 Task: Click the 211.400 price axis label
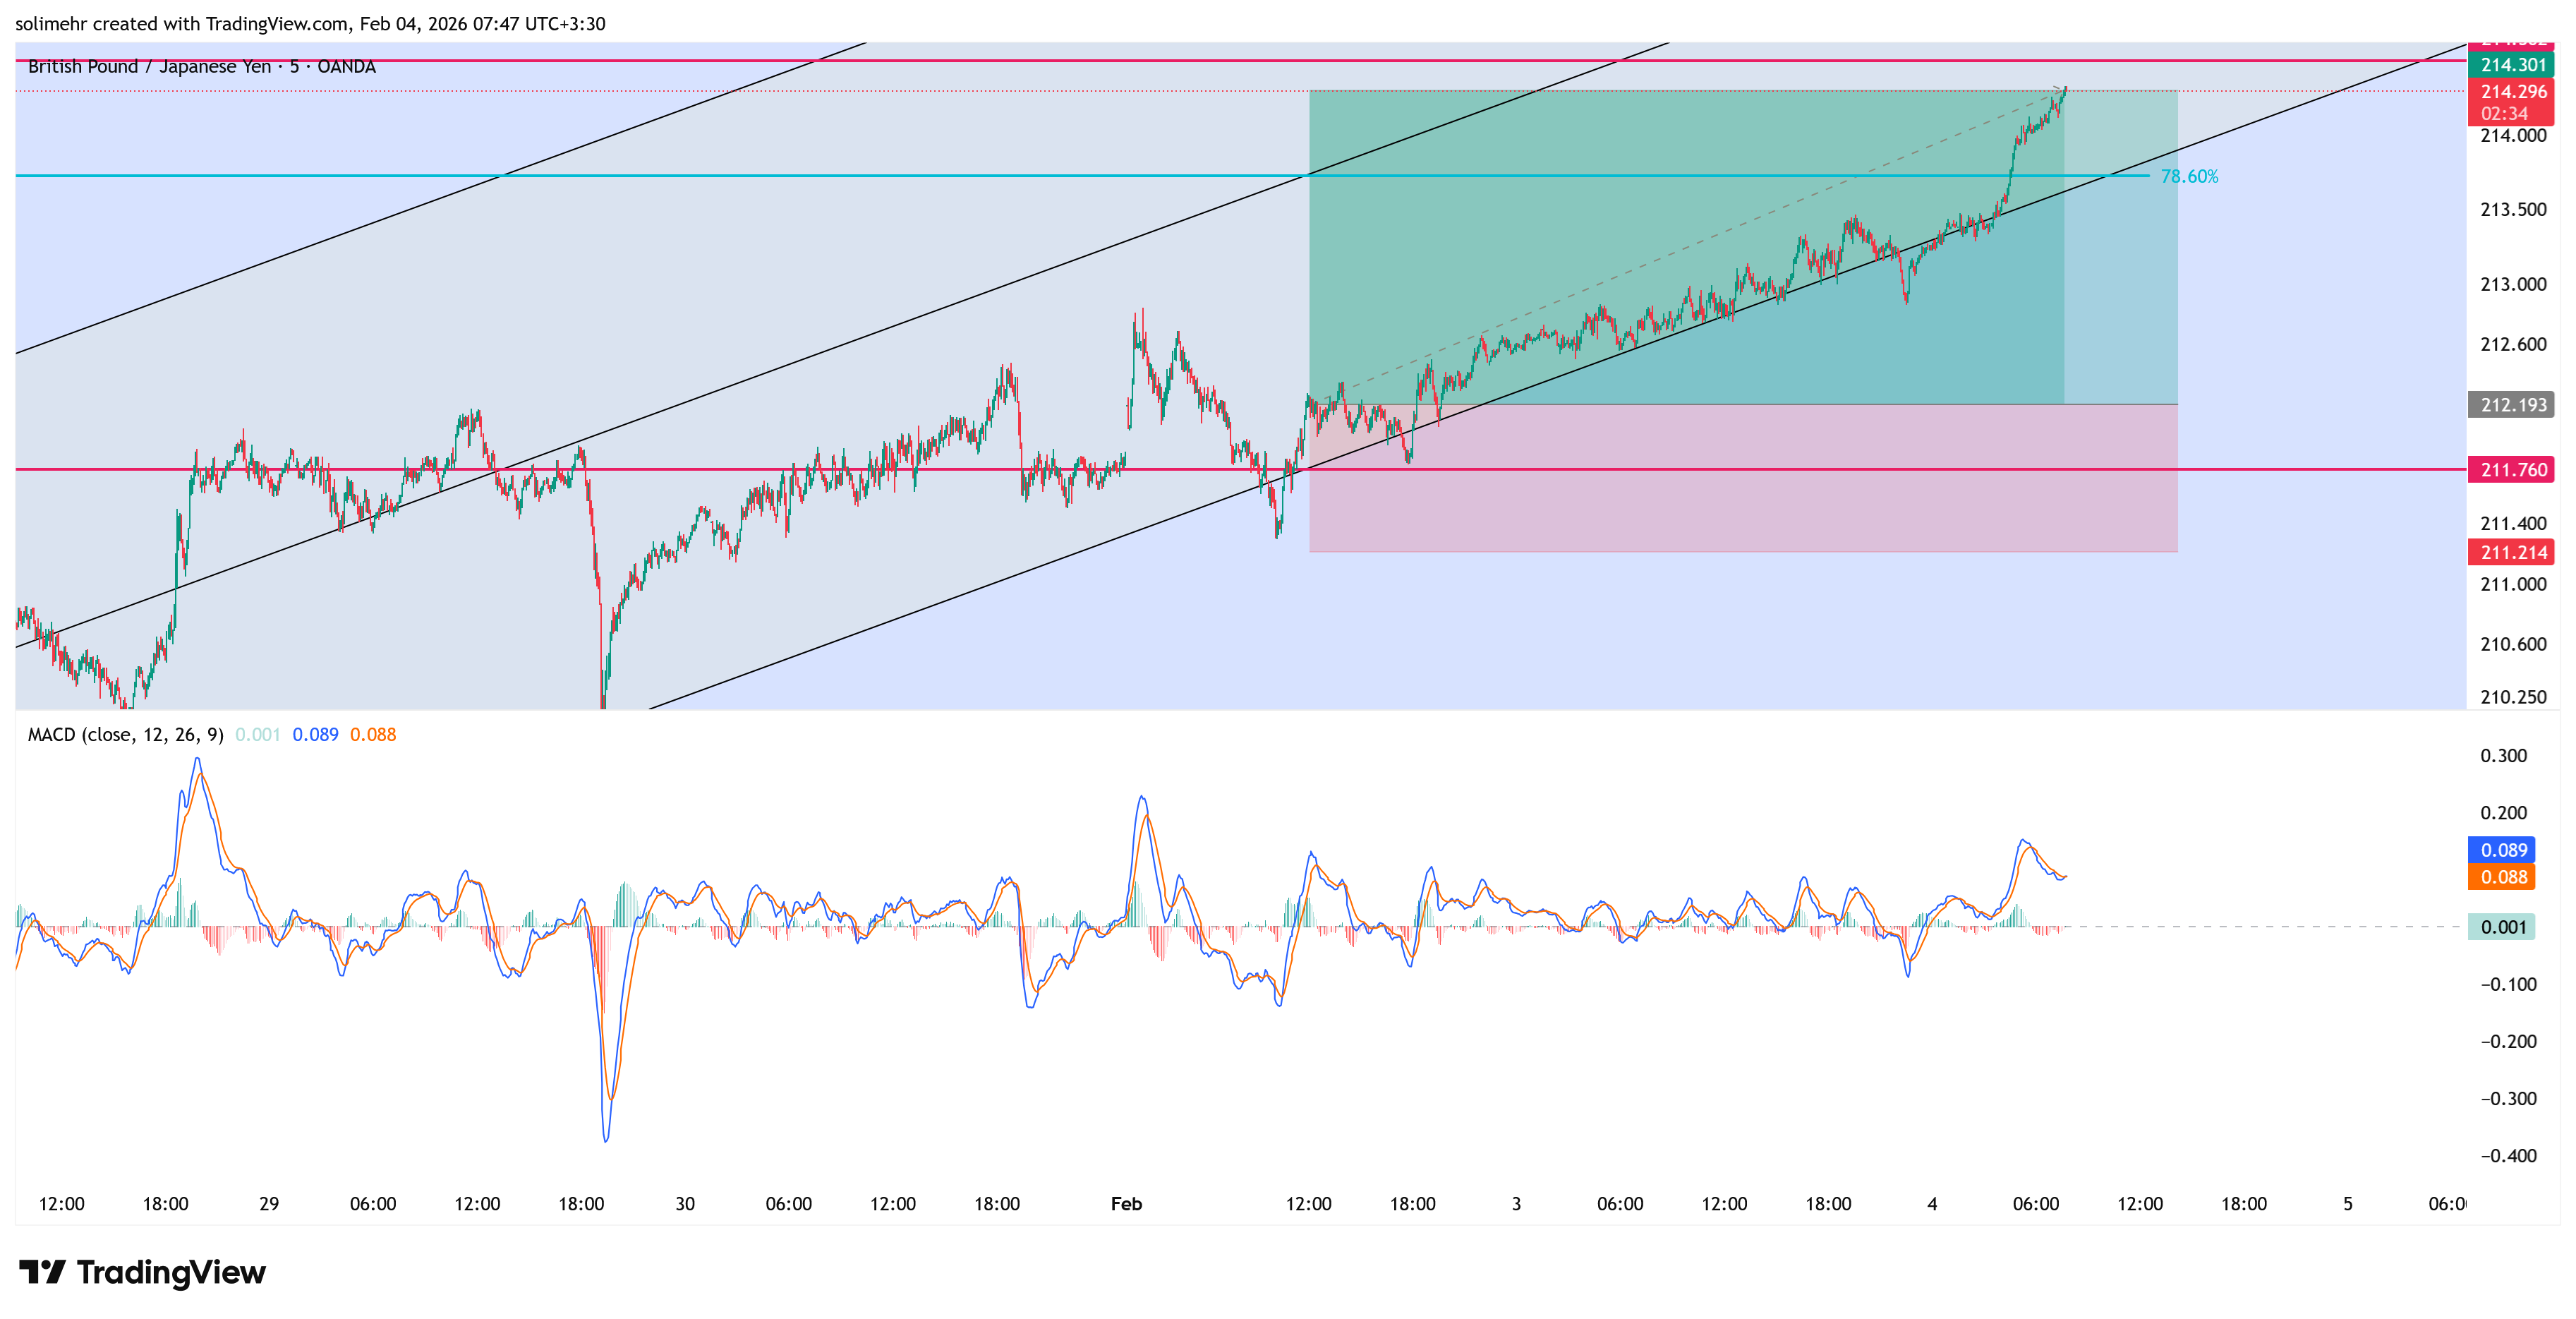pyautogui.click(x=2513, y=524)
